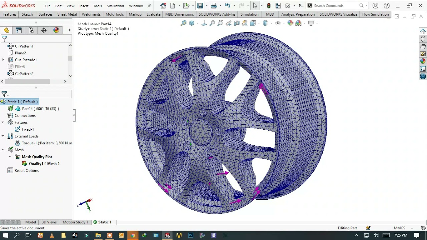Save the document with the floppy disk icon
This screenshot has height=240, width=427.
pos(200,6)
